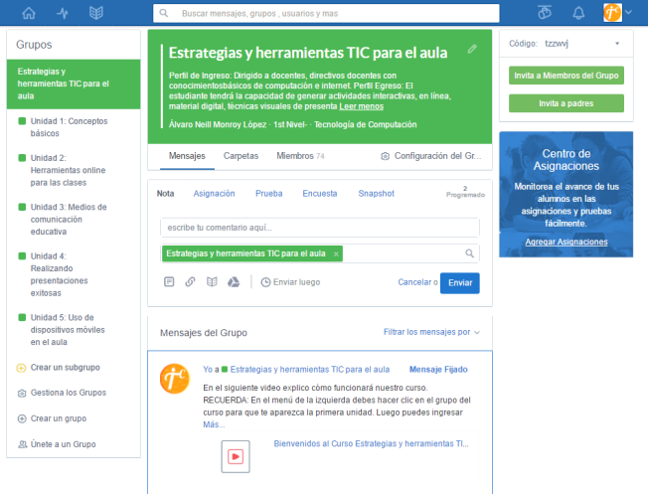Click Invita a padres button

567,103
